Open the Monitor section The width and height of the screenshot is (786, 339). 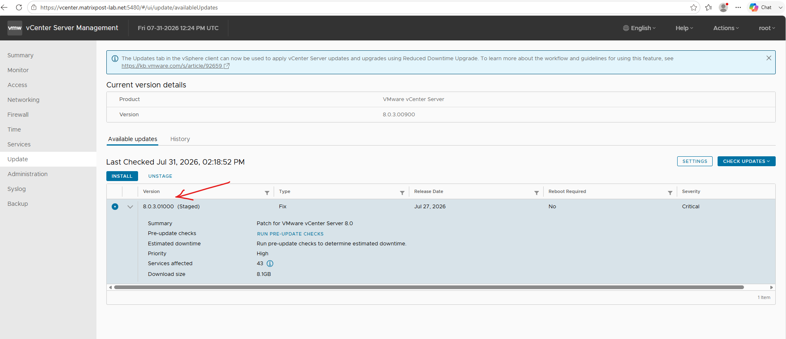click(x=48, y=70)
